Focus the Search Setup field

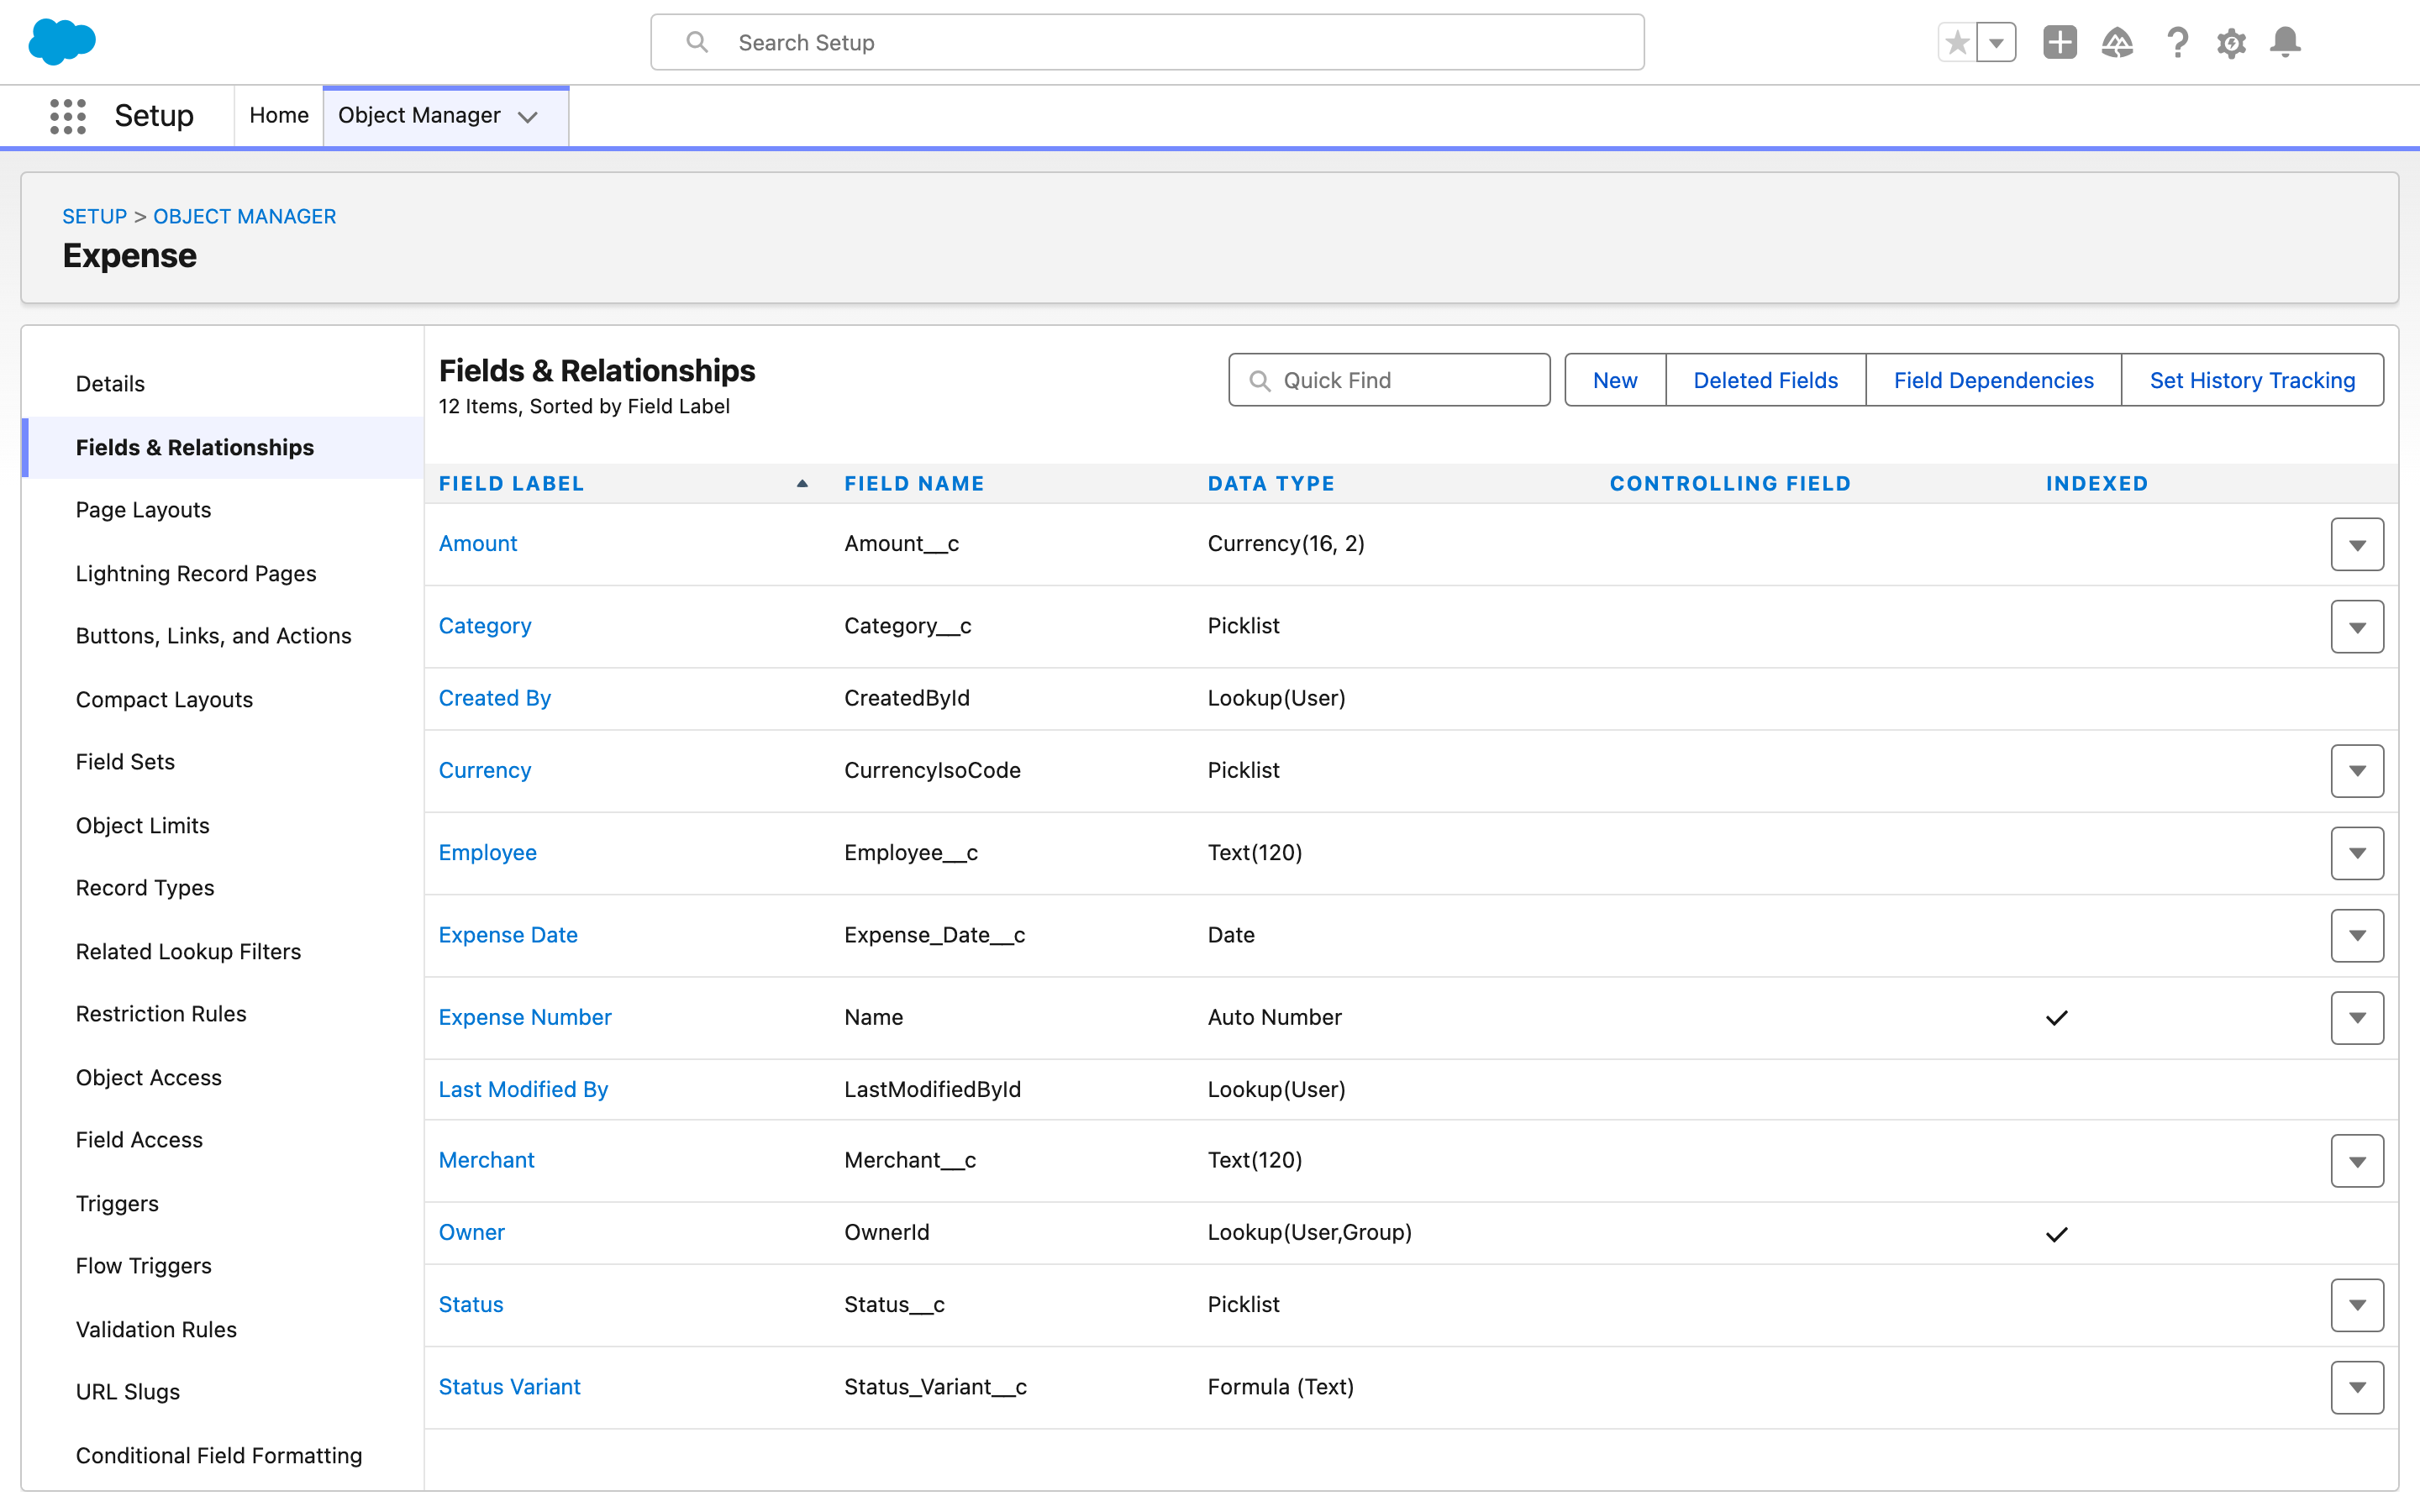1147,42
